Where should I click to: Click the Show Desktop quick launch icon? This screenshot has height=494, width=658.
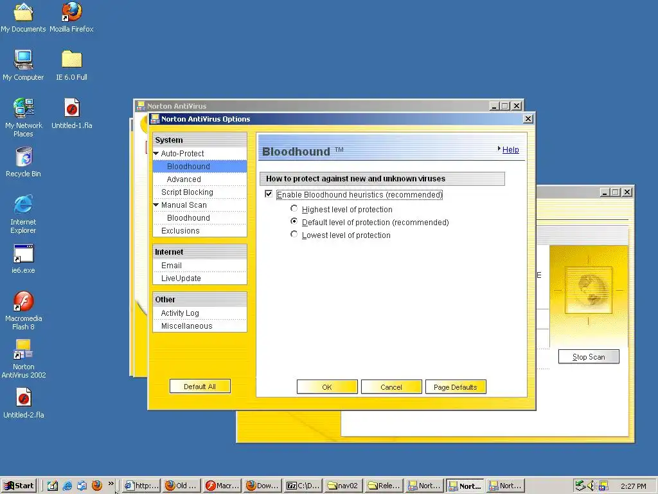[53, 486]
